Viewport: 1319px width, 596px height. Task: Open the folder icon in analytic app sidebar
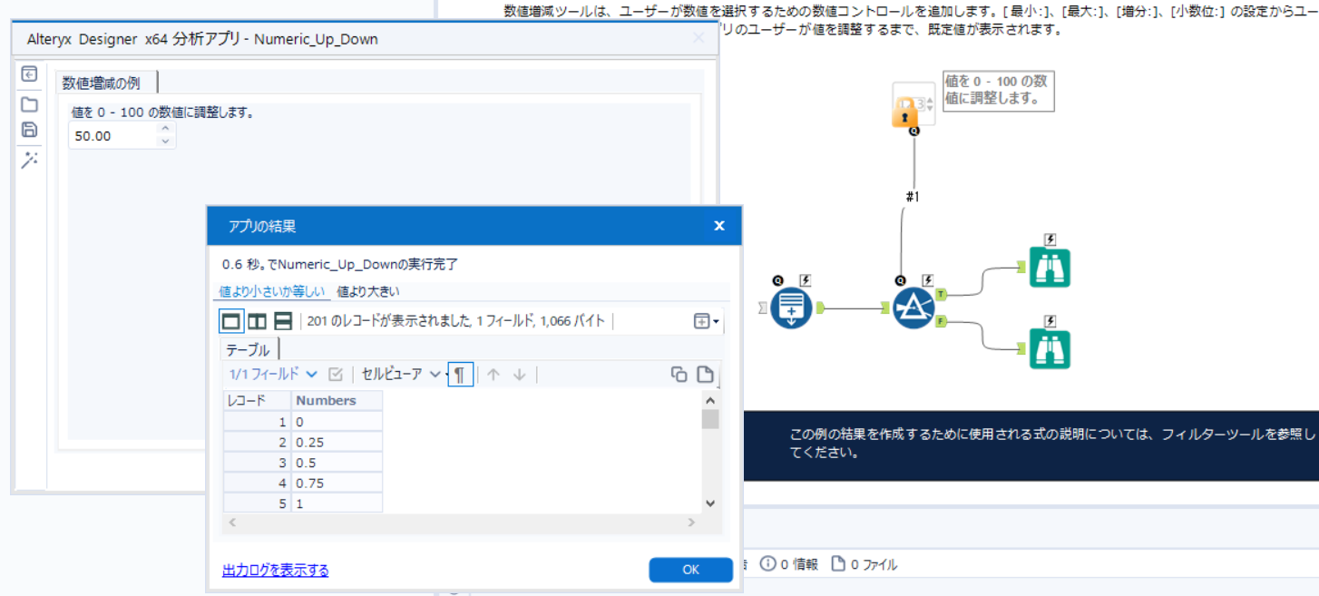[29, 103]
